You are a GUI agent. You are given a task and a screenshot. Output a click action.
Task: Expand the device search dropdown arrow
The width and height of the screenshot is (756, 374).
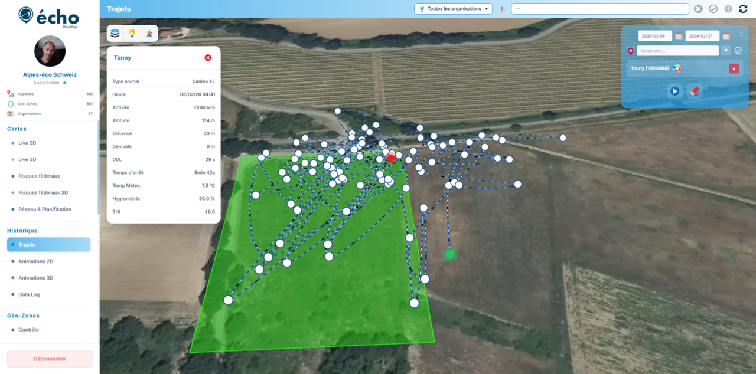pos(726,51)
